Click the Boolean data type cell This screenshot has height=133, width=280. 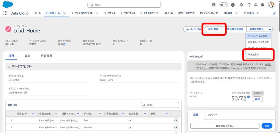(x=88, y=128)
